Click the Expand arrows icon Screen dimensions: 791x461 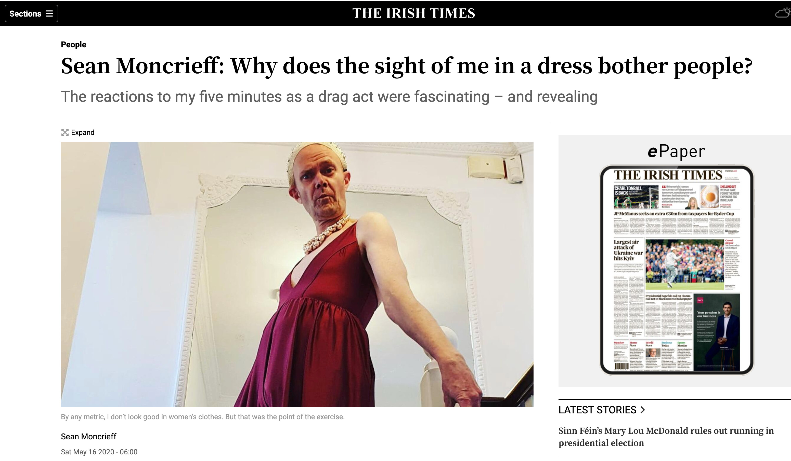pos(65,133)
